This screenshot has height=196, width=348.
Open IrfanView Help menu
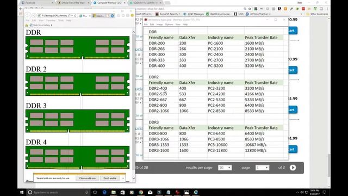coord(185,24)
